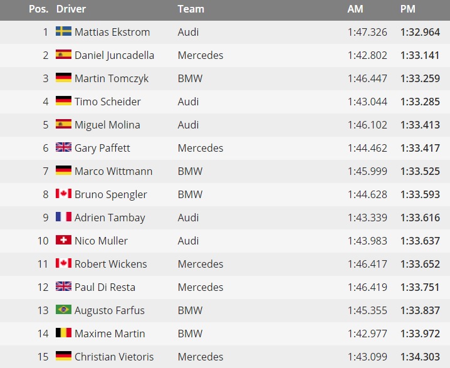Click the Belgian flag next to Maxime Martin
This screenshot has width=450, height=368.
coord(63,333)
